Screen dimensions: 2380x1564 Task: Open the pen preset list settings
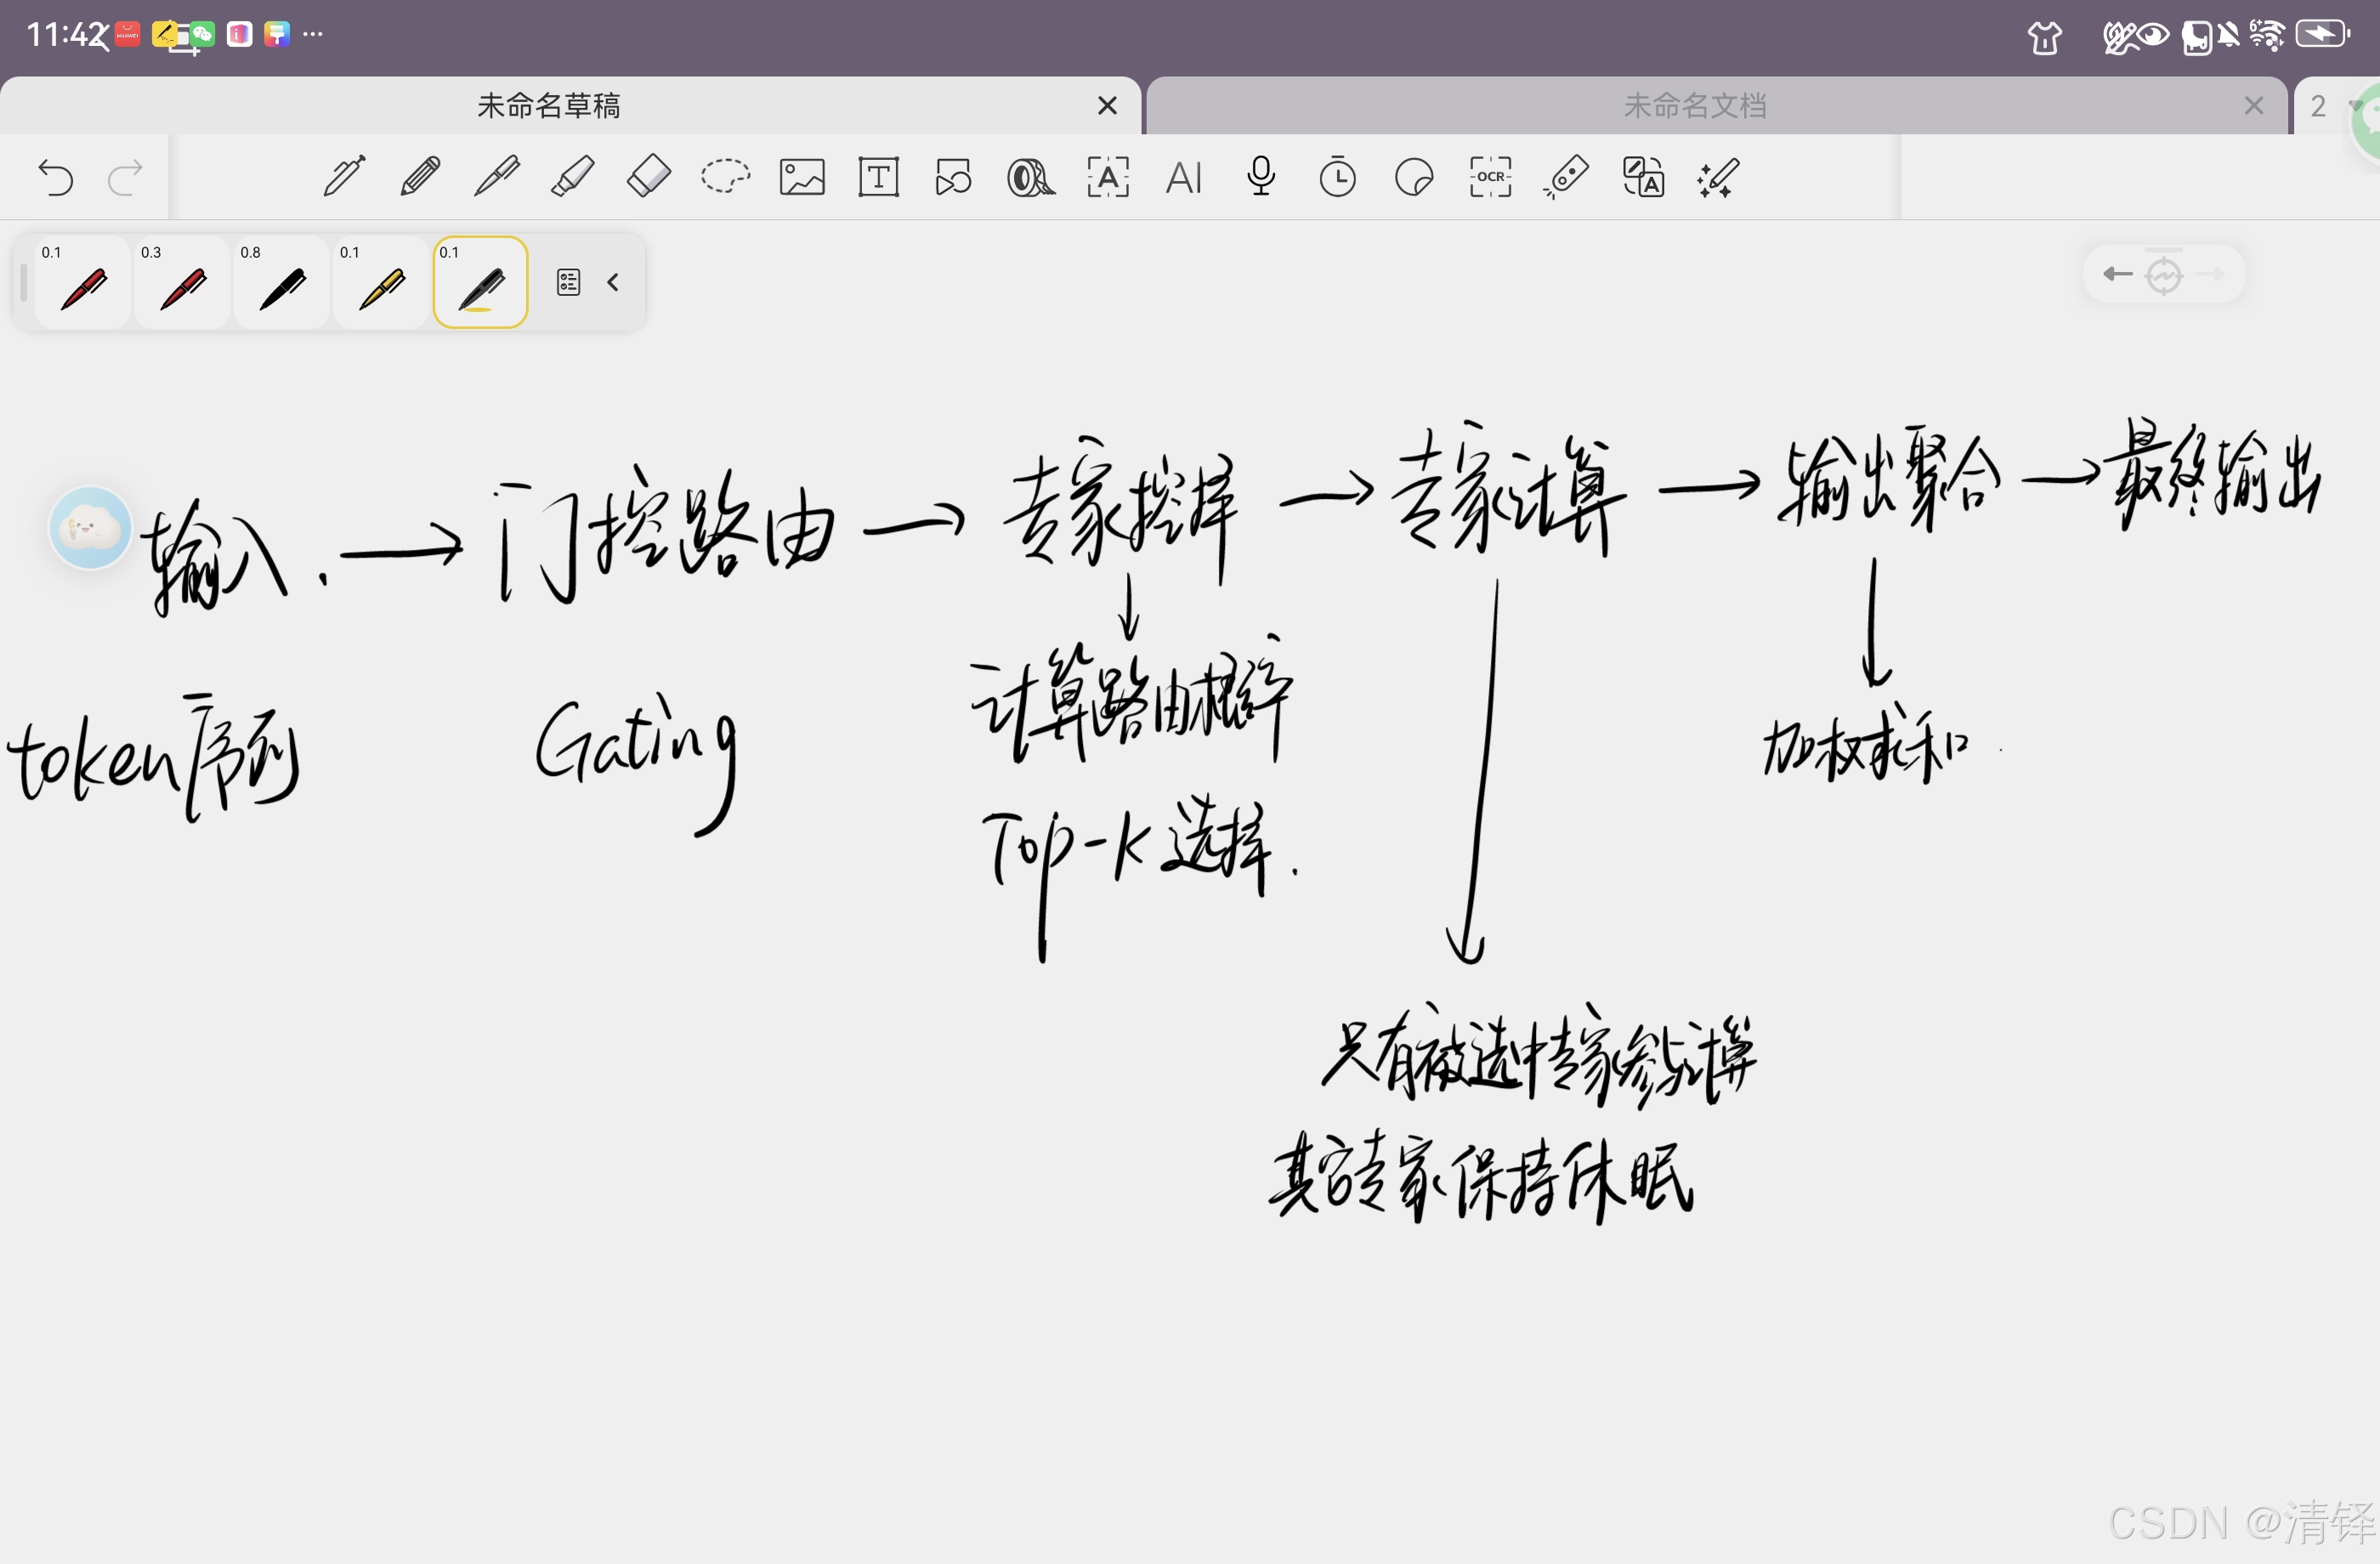[568, 283]
